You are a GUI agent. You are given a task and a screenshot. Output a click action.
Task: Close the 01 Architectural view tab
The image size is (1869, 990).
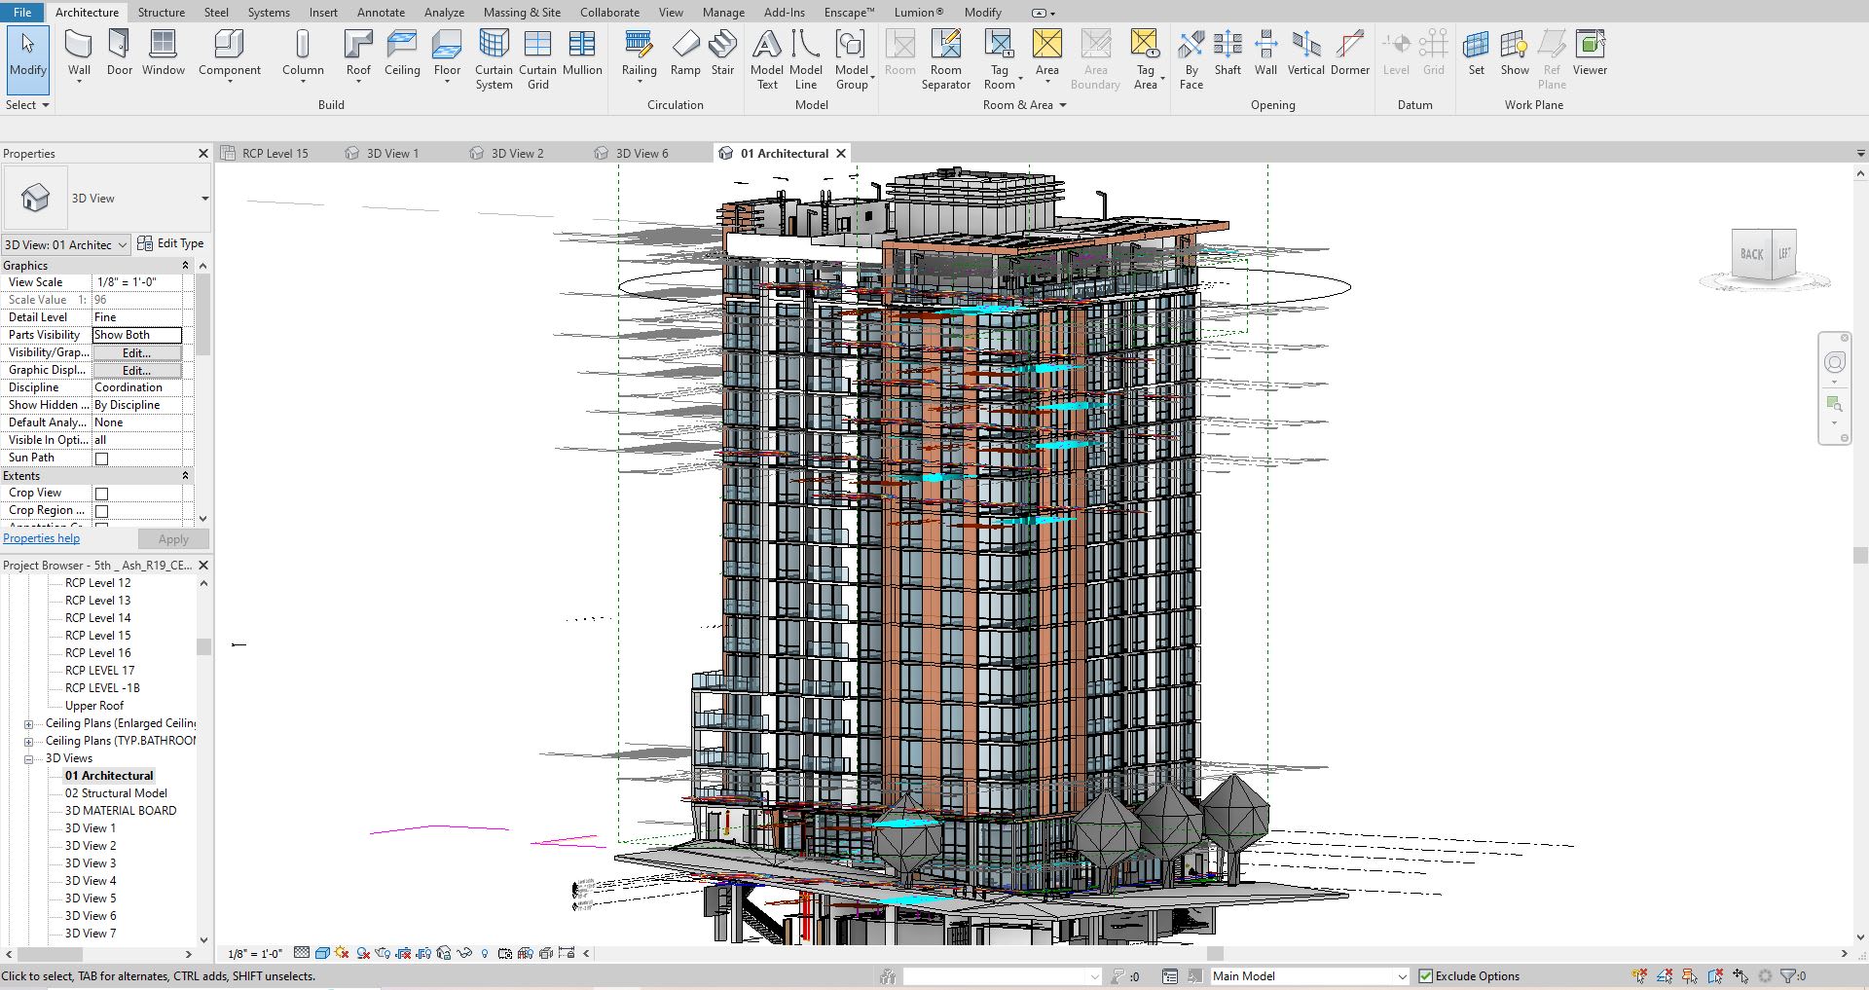point(841,154)
